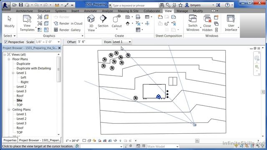Open the Annotate ribbon tab
This screenshot has width=267, height=150.
pyautogui.click(x=91, y=11)
